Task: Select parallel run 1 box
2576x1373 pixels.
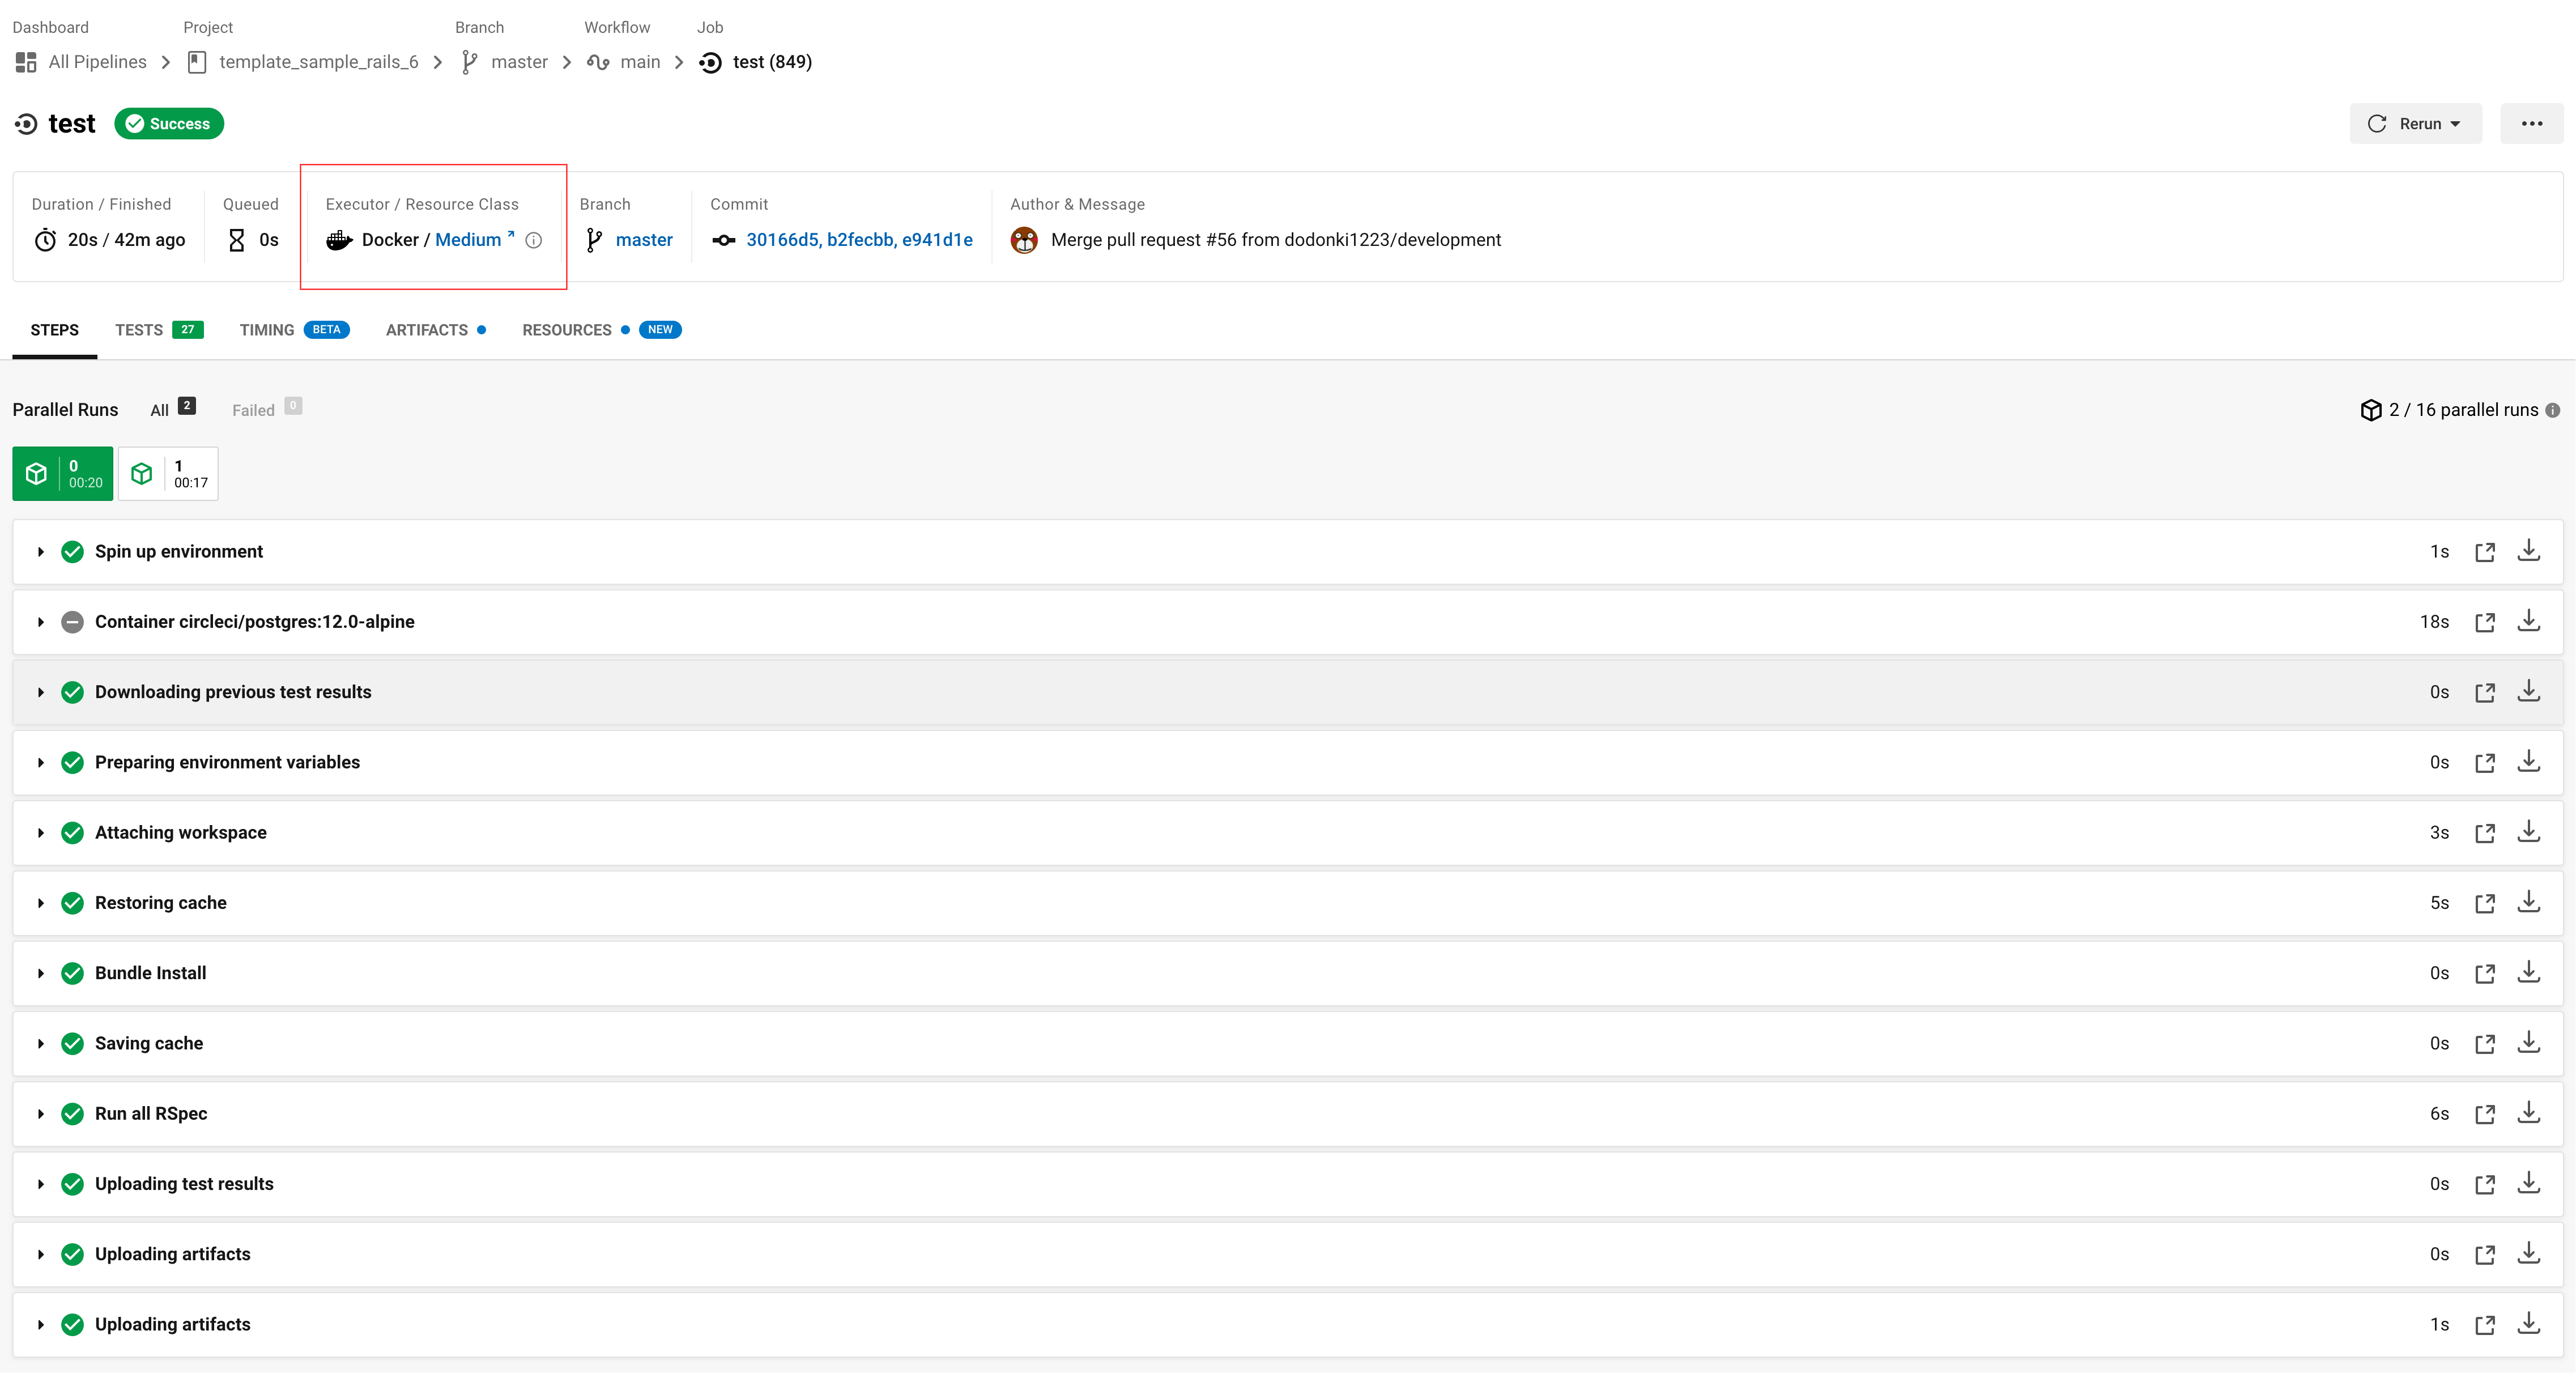Action: (168, 473)
